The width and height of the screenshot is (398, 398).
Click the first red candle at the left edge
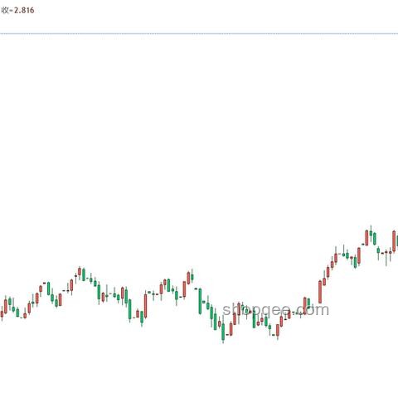(x=2, y=314)
